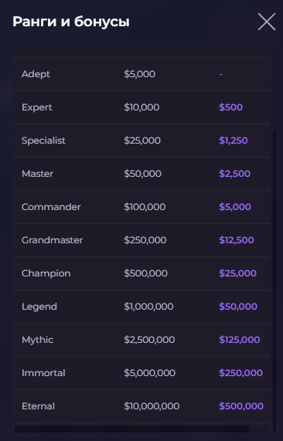Viewport: 283px width, 441px height.
Task: Select the Legend rank name
Action: (39, 307)
